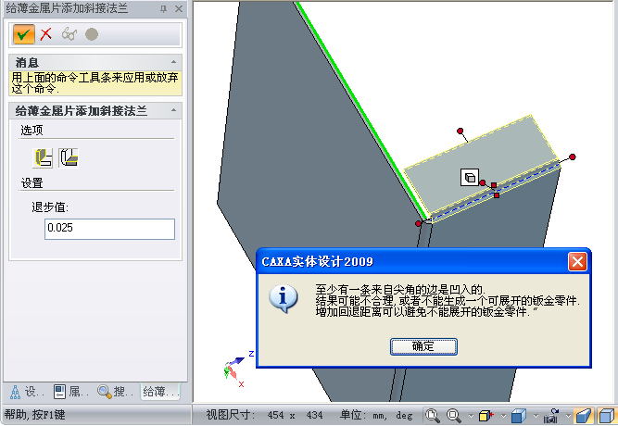Click the camera view icon

(x=551, y=416)
